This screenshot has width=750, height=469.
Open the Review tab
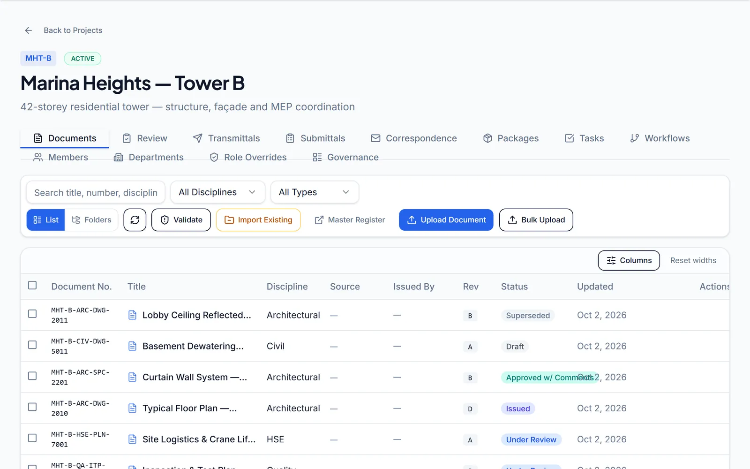coord(145,138)
